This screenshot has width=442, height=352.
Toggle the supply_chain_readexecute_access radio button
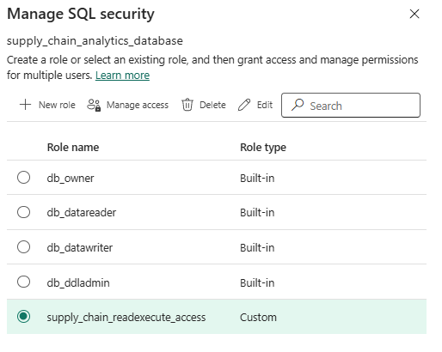(23, 317)
